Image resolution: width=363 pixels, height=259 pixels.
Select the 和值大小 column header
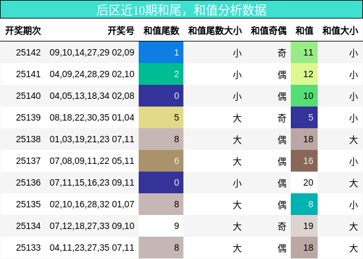coord(340,31)
